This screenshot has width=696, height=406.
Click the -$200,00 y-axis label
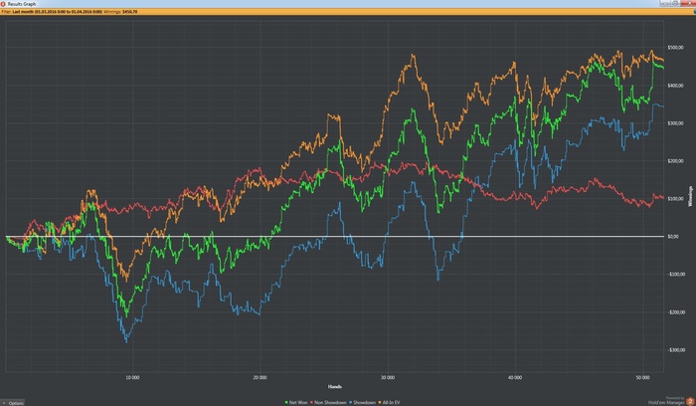point(676,312)
